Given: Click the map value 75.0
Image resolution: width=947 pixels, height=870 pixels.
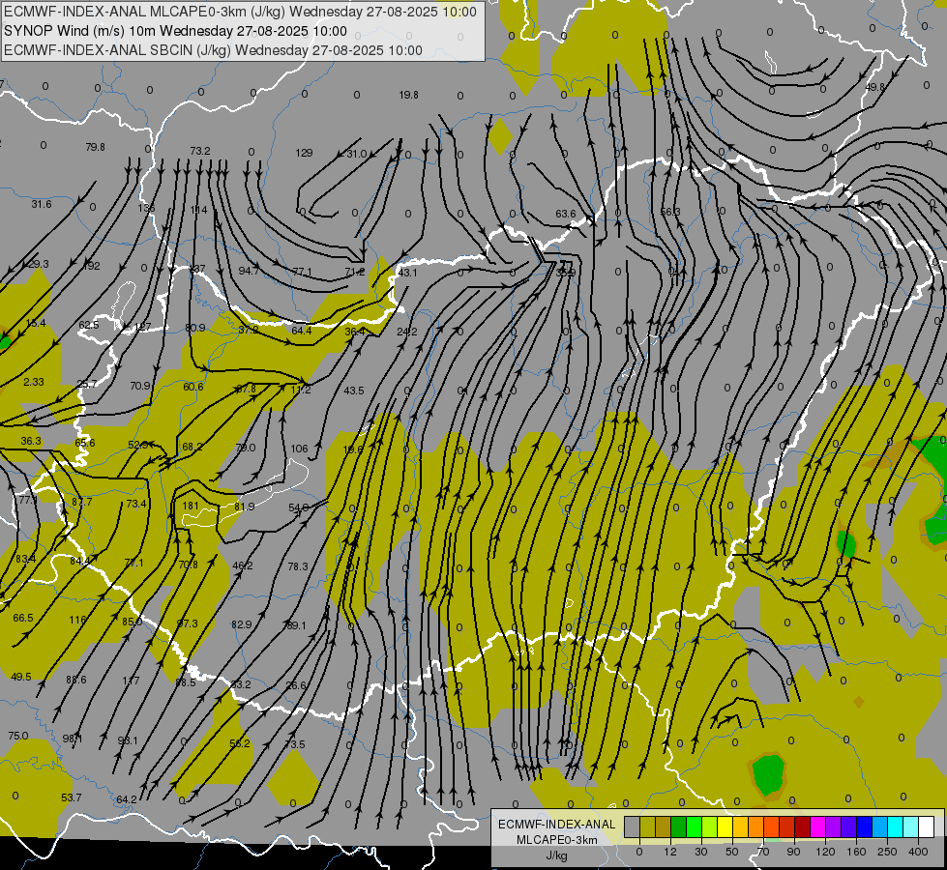Looking at the screenshot, I should coord(18,736).
